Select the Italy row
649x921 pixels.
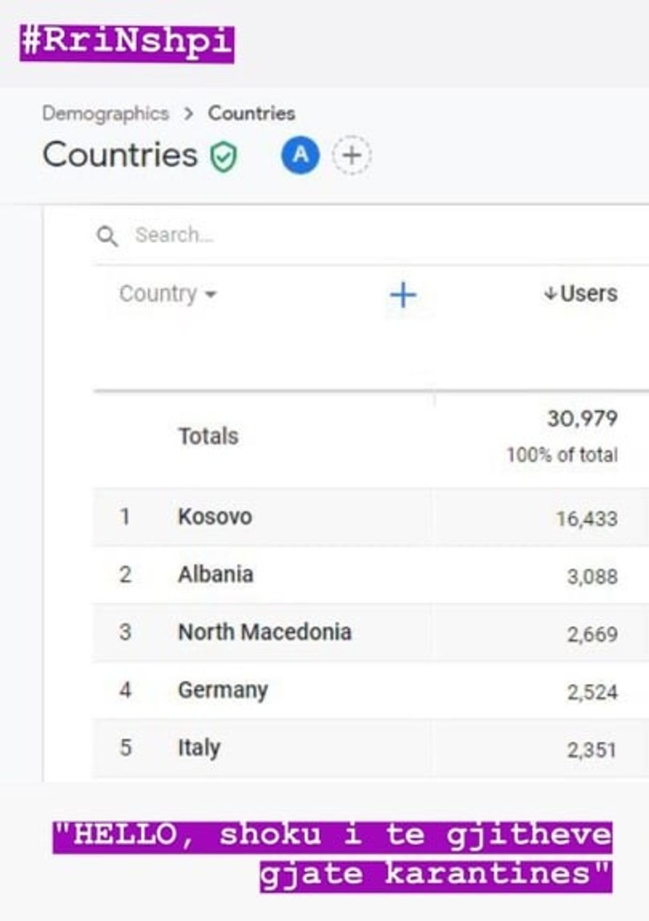[199, 748]
